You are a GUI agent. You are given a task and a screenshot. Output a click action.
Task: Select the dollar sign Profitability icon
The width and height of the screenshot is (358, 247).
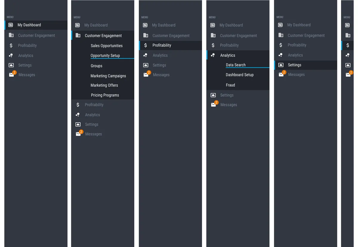11,45
